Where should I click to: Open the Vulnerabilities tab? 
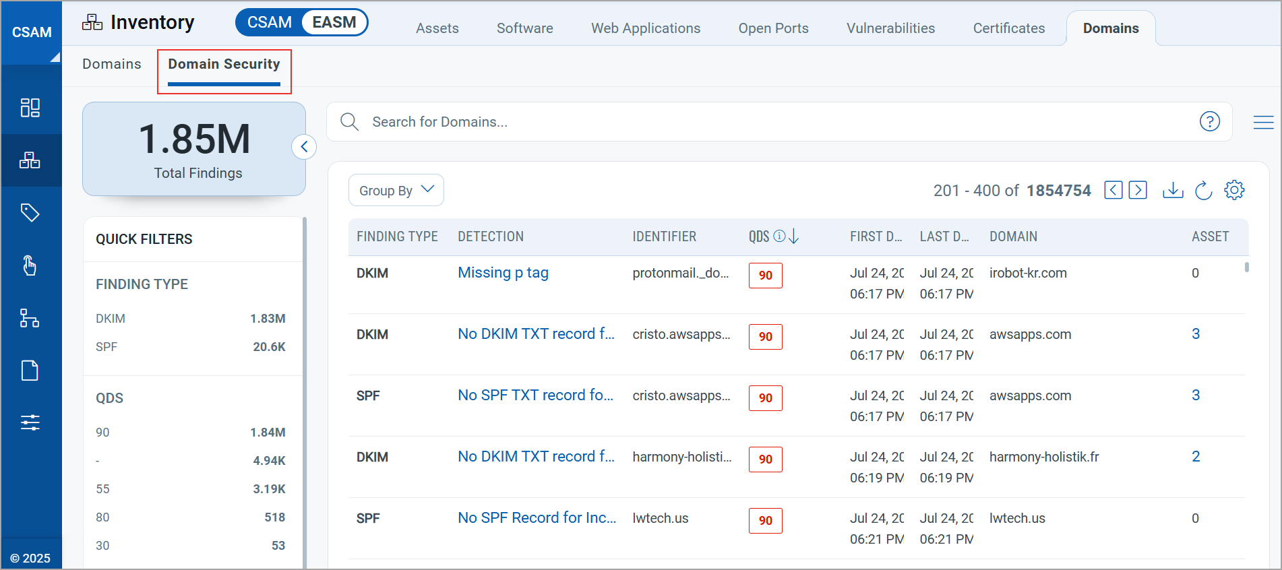[891, 28]
